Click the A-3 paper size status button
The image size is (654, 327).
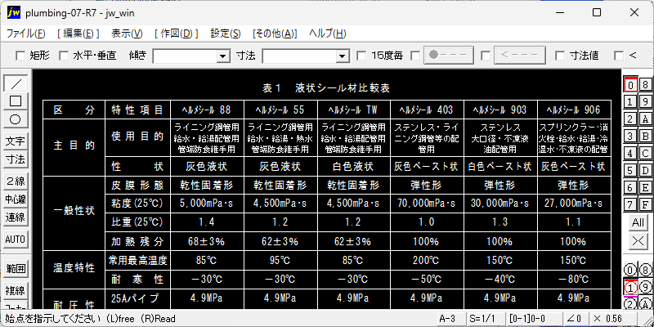click(x=450, y=319)
